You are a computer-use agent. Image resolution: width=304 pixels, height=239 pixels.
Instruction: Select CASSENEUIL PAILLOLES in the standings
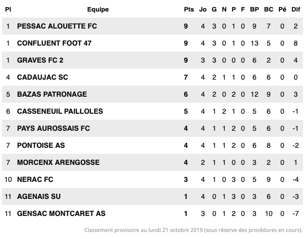[x=60, y=111]
